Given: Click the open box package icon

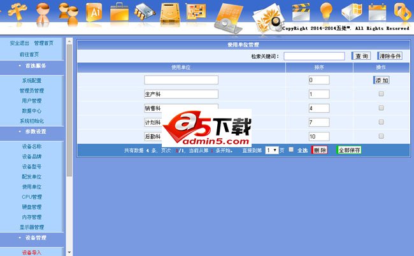Looking at the screenshot, I should click(352, 12).
